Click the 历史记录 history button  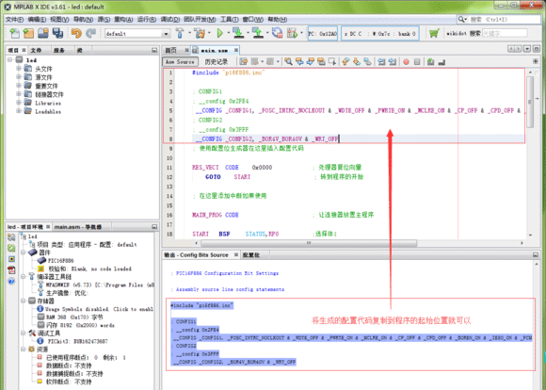tap(216, 62)
